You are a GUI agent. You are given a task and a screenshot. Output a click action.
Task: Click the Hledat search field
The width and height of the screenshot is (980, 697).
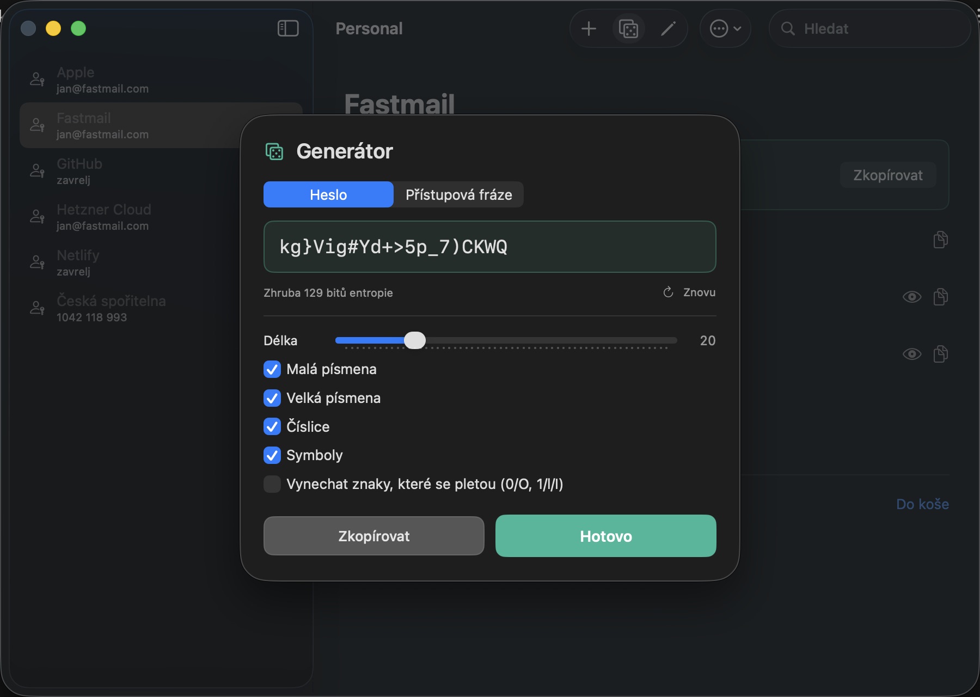pos(869,29)
